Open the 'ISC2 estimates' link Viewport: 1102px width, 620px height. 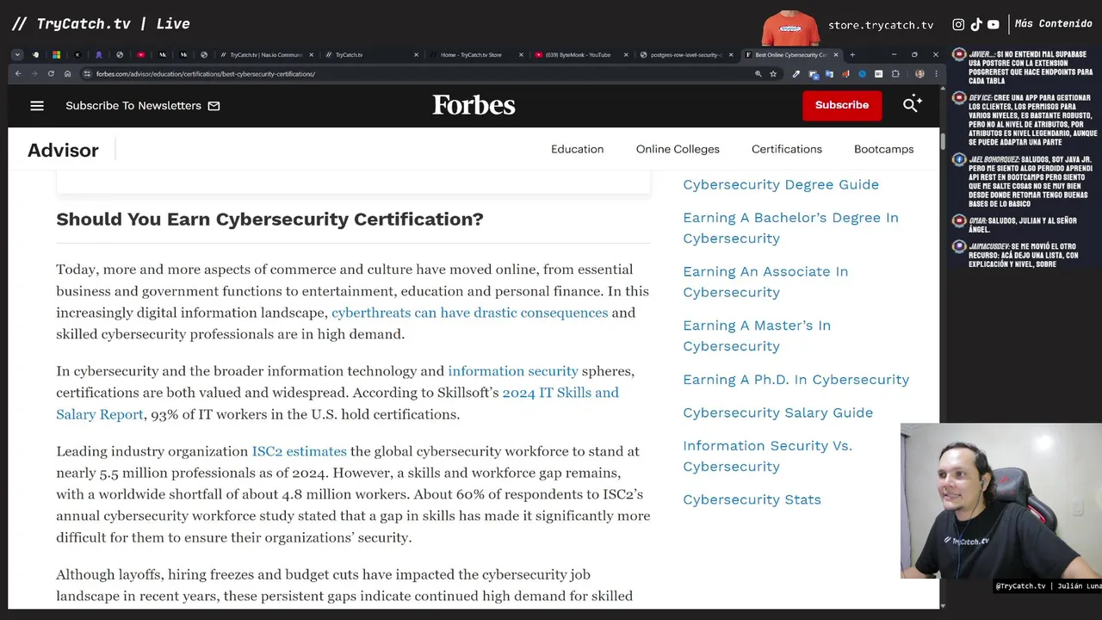(299, 451)
